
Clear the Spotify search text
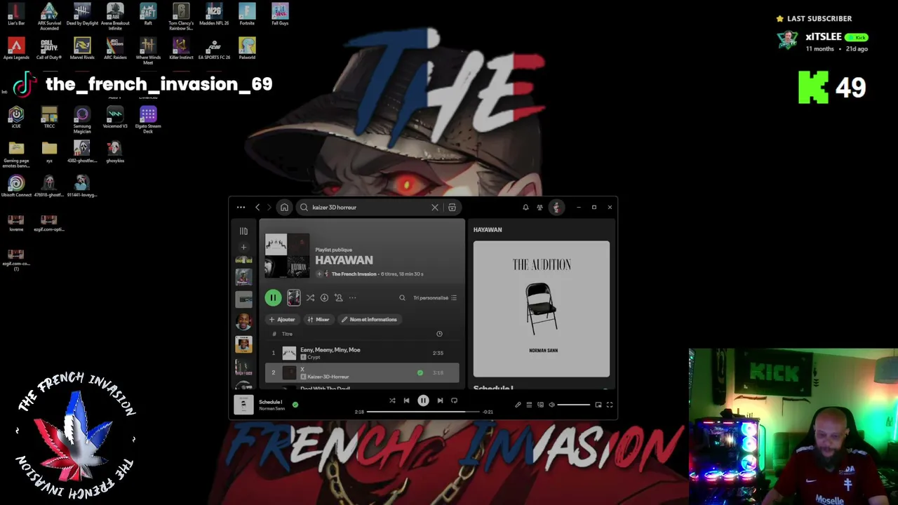click(x=435, y=208)
